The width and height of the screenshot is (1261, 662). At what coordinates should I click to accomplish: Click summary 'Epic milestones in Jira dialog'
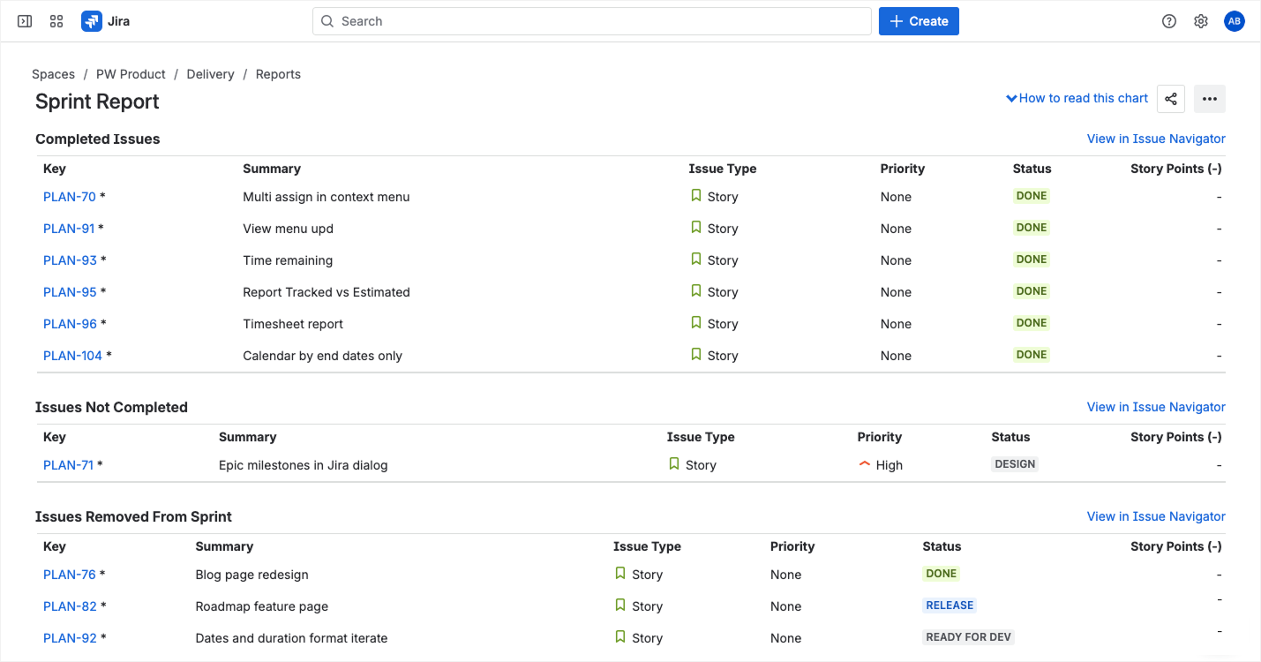coord(304,465)
